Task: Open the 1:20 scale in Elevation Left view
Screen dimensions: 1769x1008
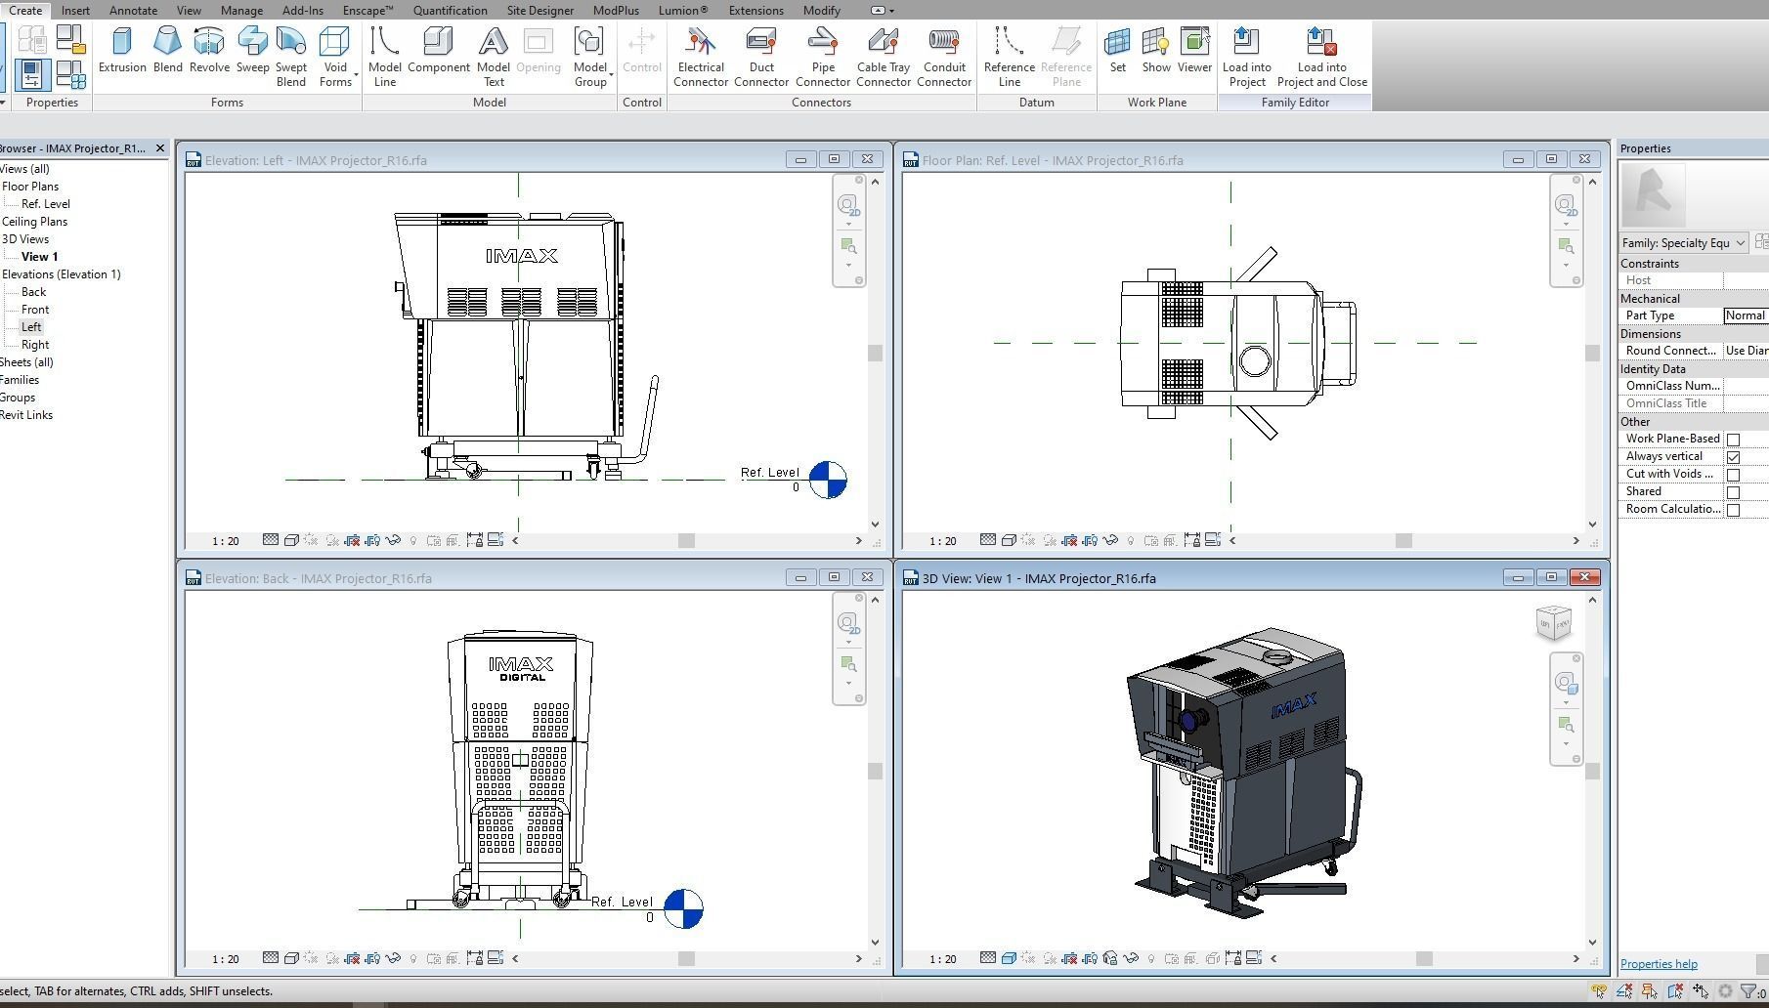Action: click(x=225, y=541)
